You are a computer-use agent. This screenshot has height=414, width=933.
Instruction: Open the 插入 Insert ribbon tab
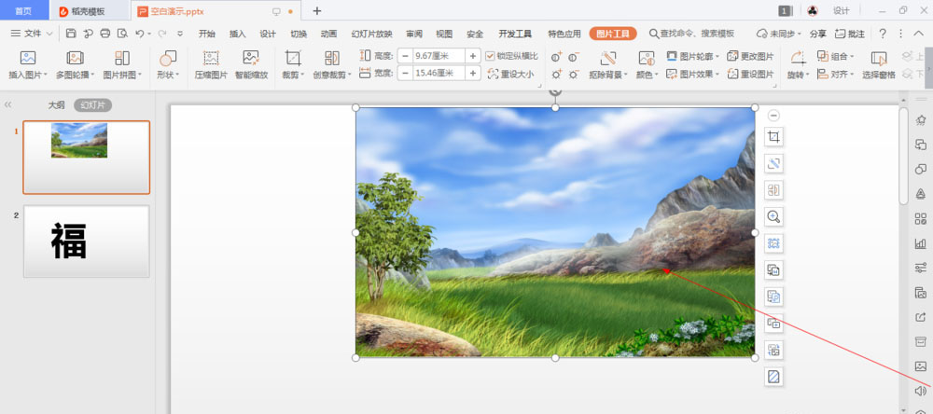pos(237,34)
